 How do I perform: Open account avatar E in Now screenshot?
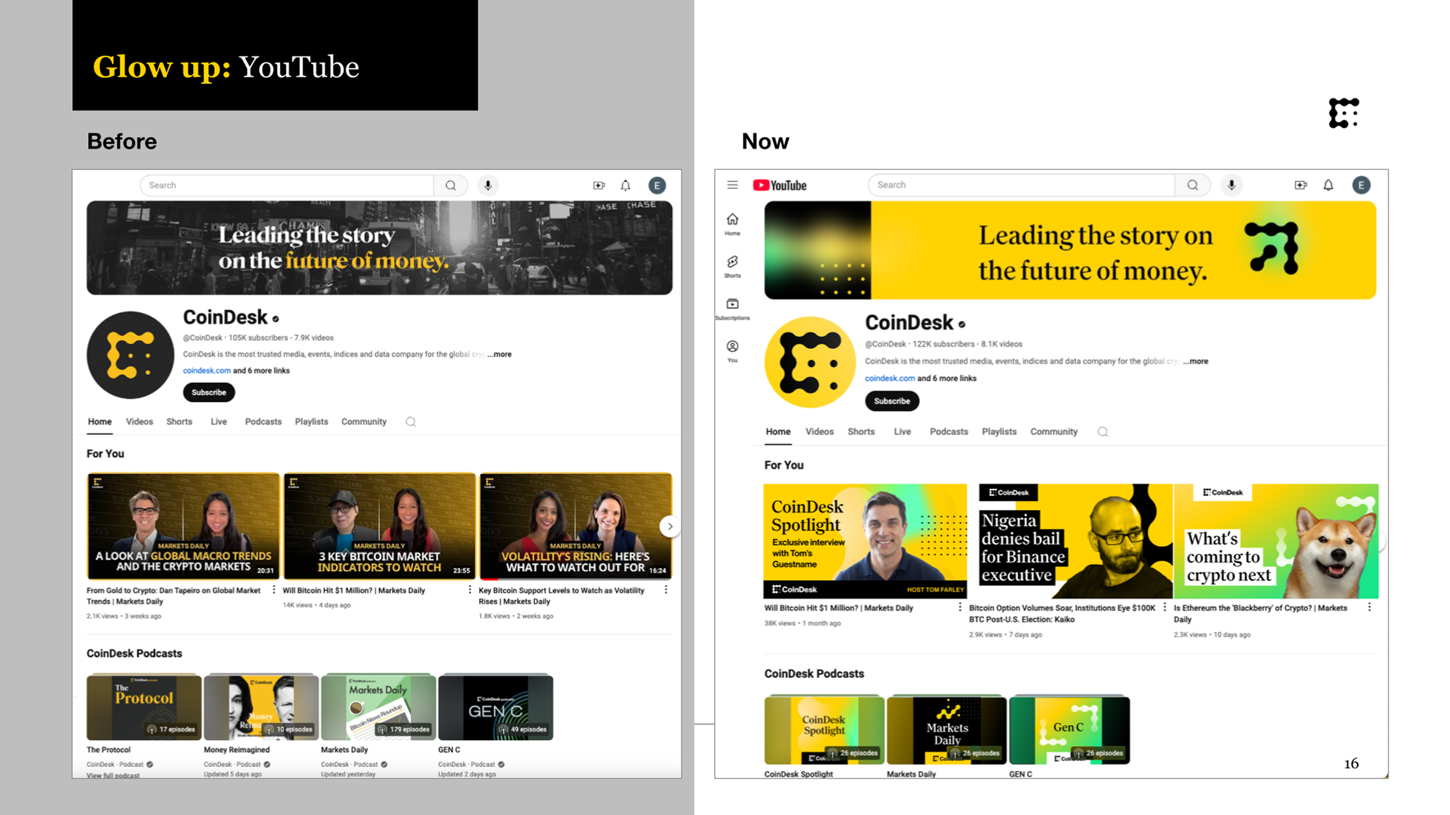(1361, 185)
